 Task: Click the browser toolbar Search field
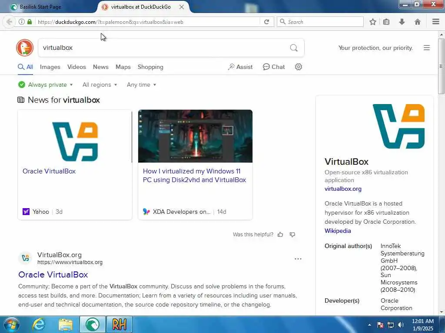pos(320,22)
